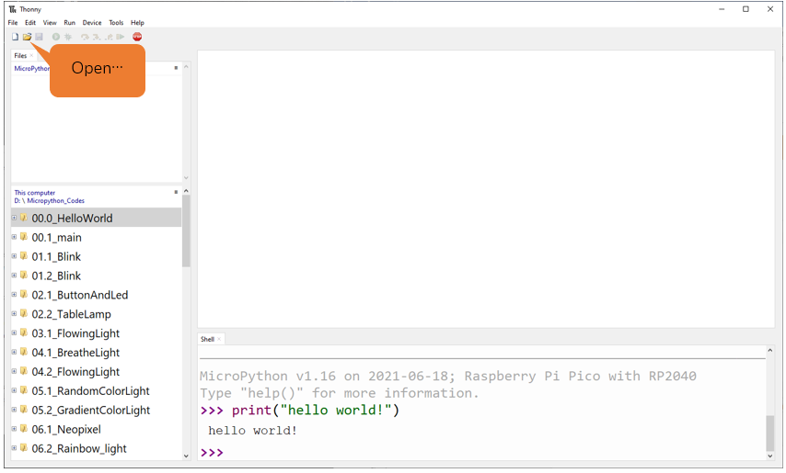Click the Open file folder icon

27,37
